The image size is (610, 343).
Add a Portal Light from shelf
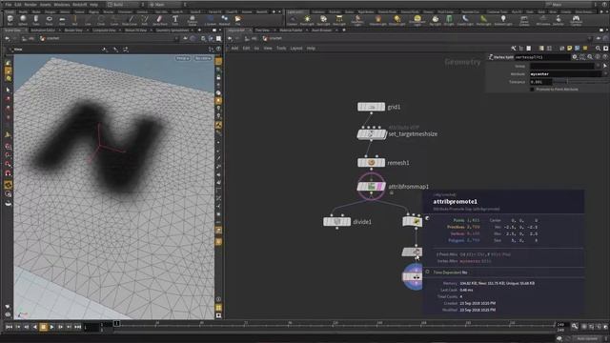coord(483,19)
